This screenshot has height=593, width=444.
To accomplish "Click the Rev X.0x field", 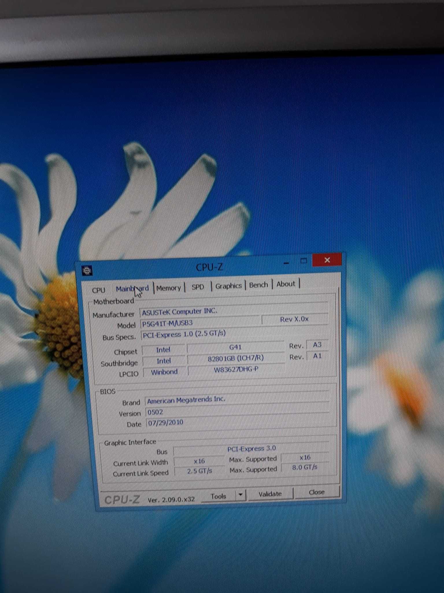I will coord(294,319).
